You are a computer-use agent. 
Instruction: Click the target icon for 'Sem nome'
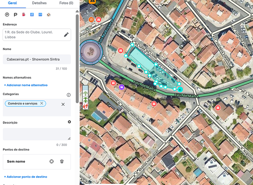point(52,162)
